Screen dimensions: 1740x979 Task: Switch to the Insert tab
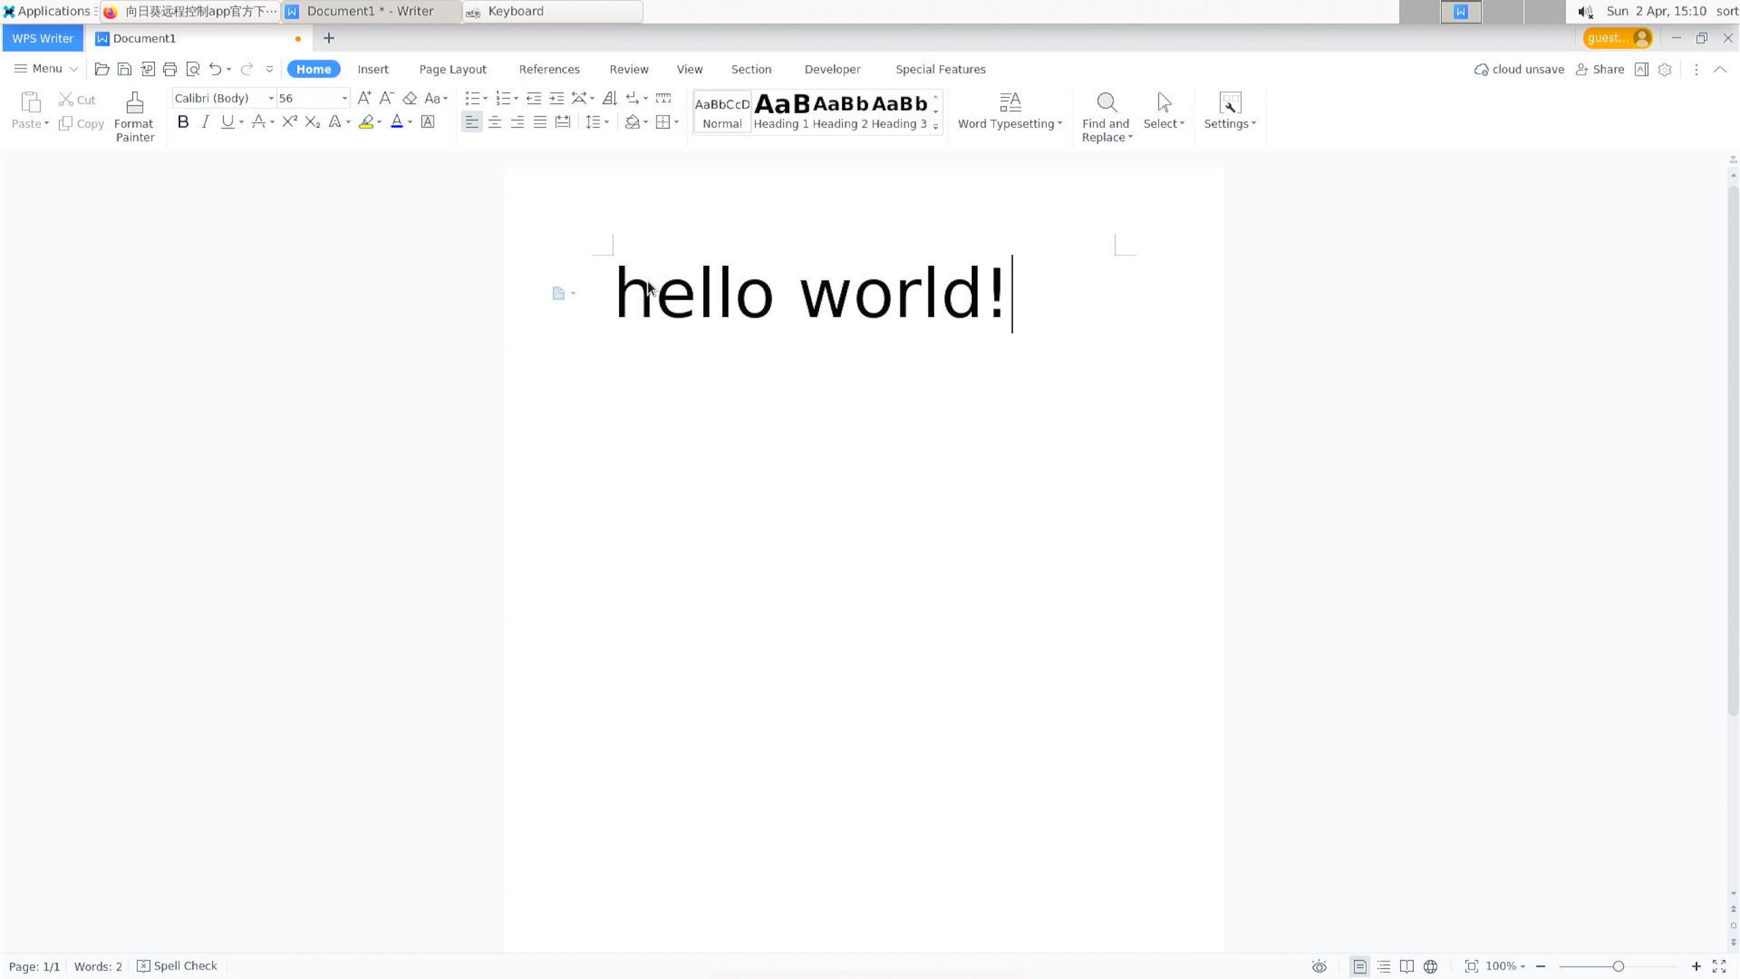372,69
